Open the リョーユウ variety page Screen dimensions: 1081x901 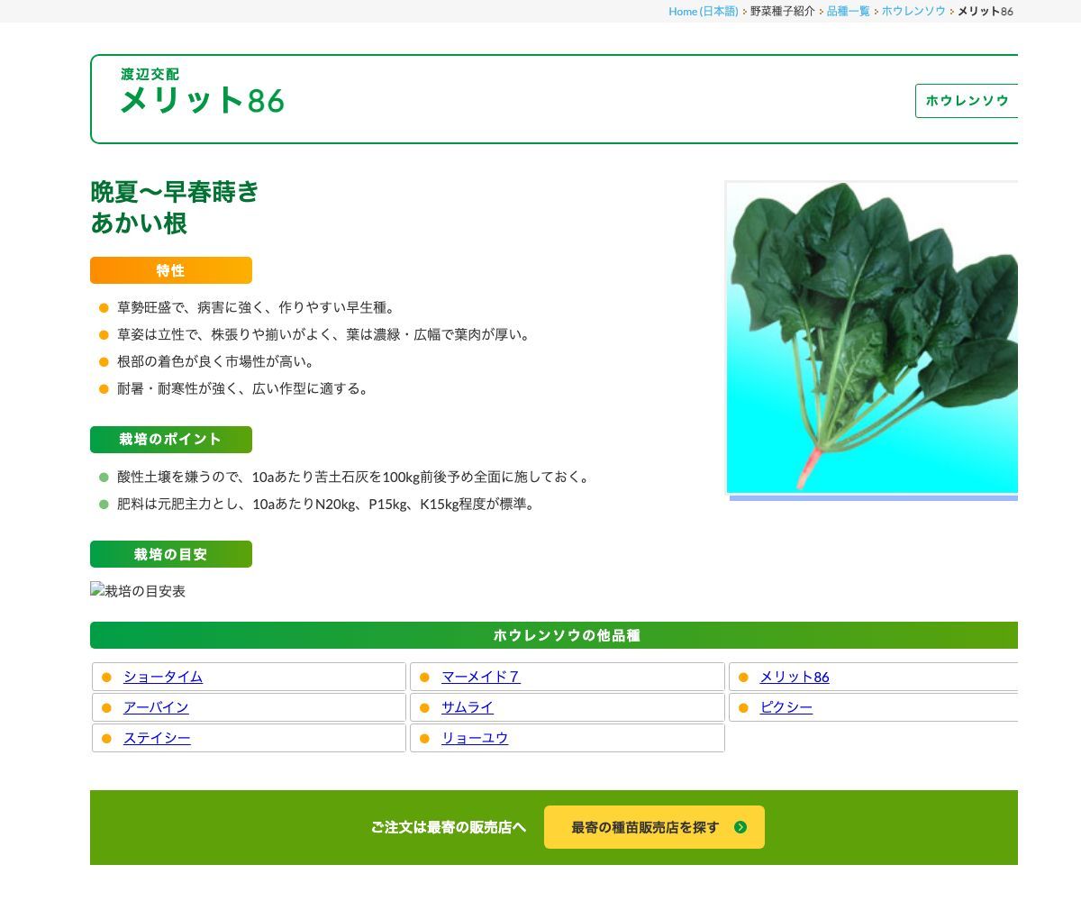pyautogui.click(x=475, y=738)
